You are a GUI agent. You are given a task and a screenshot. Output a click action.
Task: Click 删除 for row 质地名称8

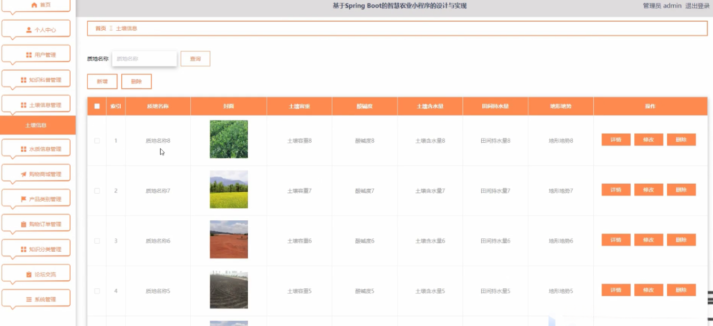click(x=681, y=140)
